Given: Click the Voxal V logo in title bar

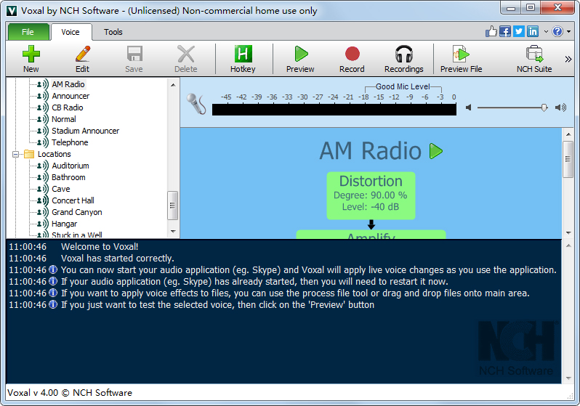Looking at the screenshot, I should (x=12, y=11).
